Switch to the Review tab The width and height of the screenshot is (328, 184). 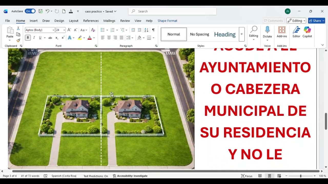(125, 21)
